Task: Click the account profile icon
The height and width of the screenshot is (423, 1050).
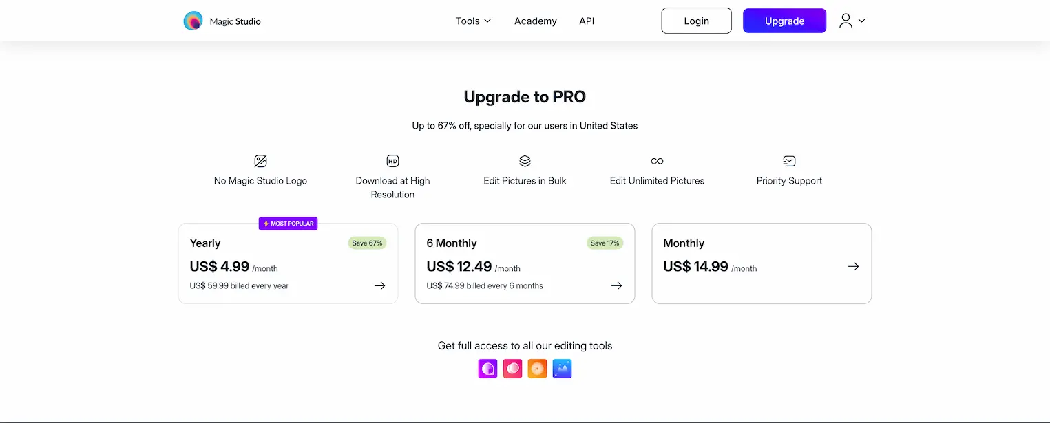Action: pyautogui.click(x=846, y=21)
